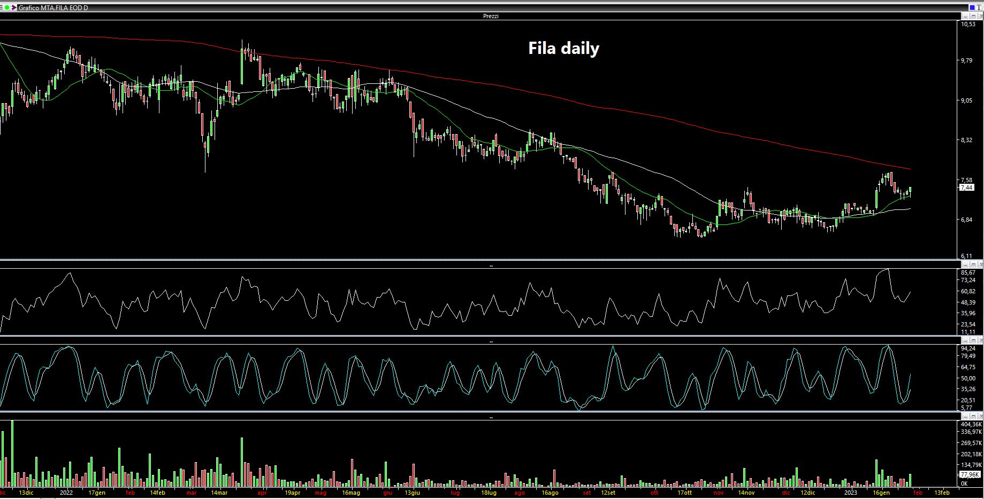
Task: Click the 12dic date on the time axis
Action: [x=807, y=493]
